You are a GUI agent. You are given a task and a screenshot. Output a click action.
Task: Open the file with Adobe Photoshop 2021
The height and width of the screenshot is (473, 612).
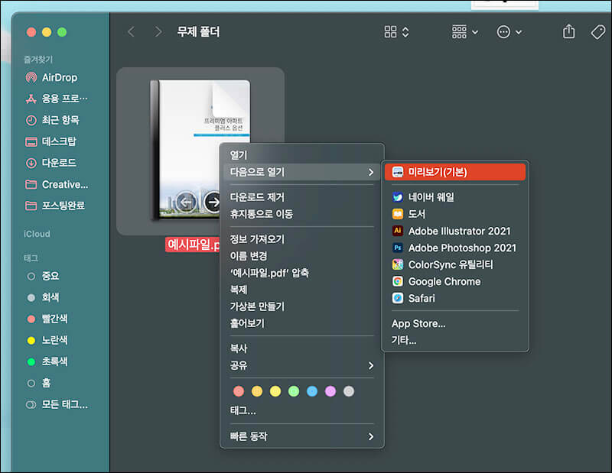pos(457,248)
